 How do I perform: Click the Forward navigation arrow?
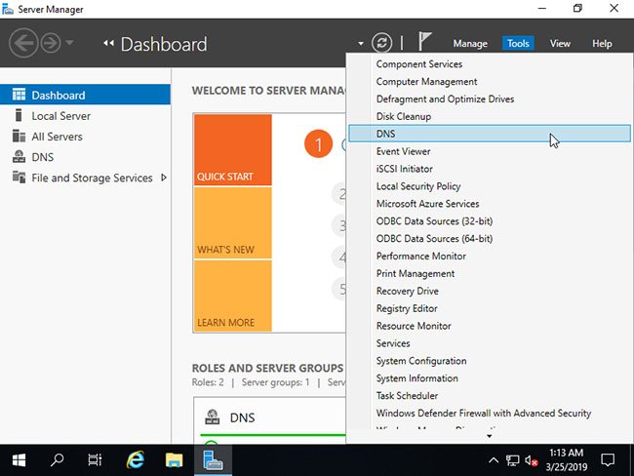[51, 43]
